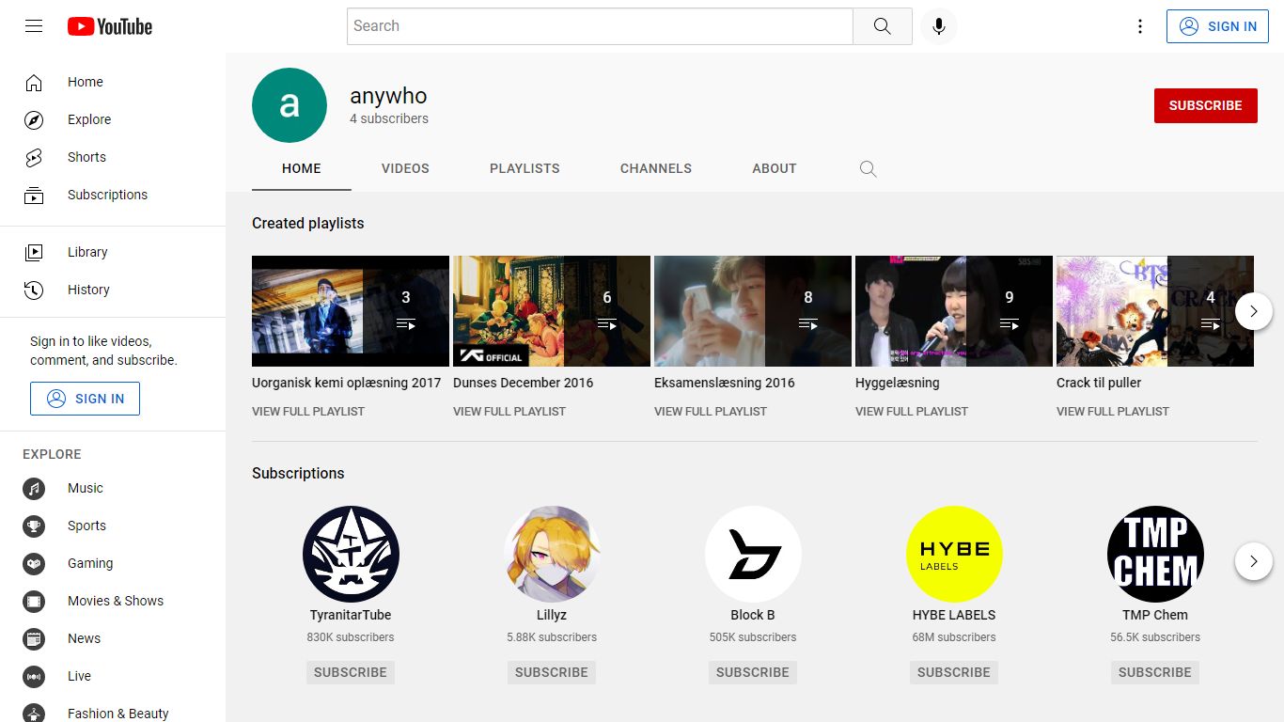The image size is (1284, 722).
Task: Switch to the PLAYLISTS tab
Action: tap(525, 169)
